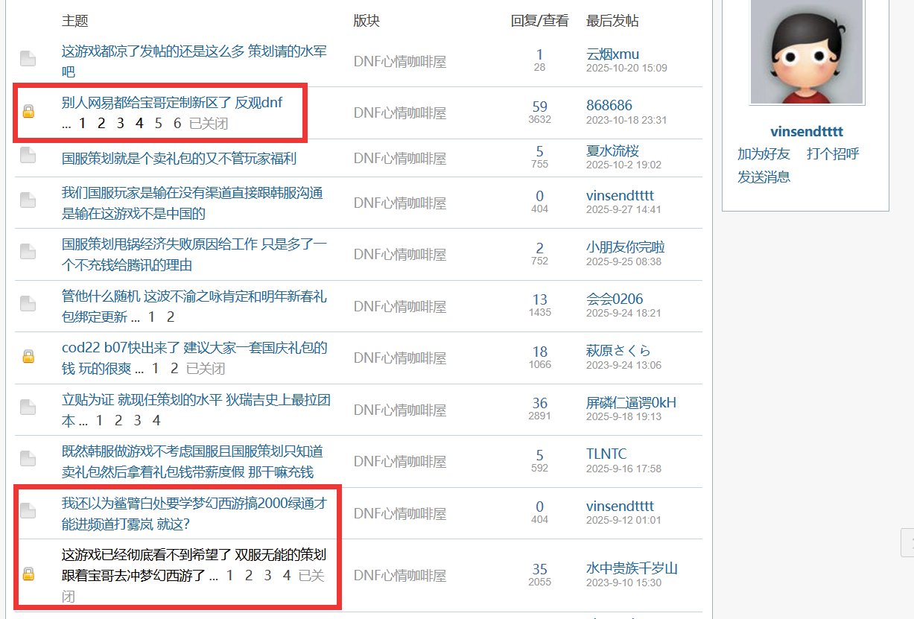This screenshot has width=914, height=619.
Task: Go to page 6 of 别人网易都给宝哥 thread
Action: (177, 123)
